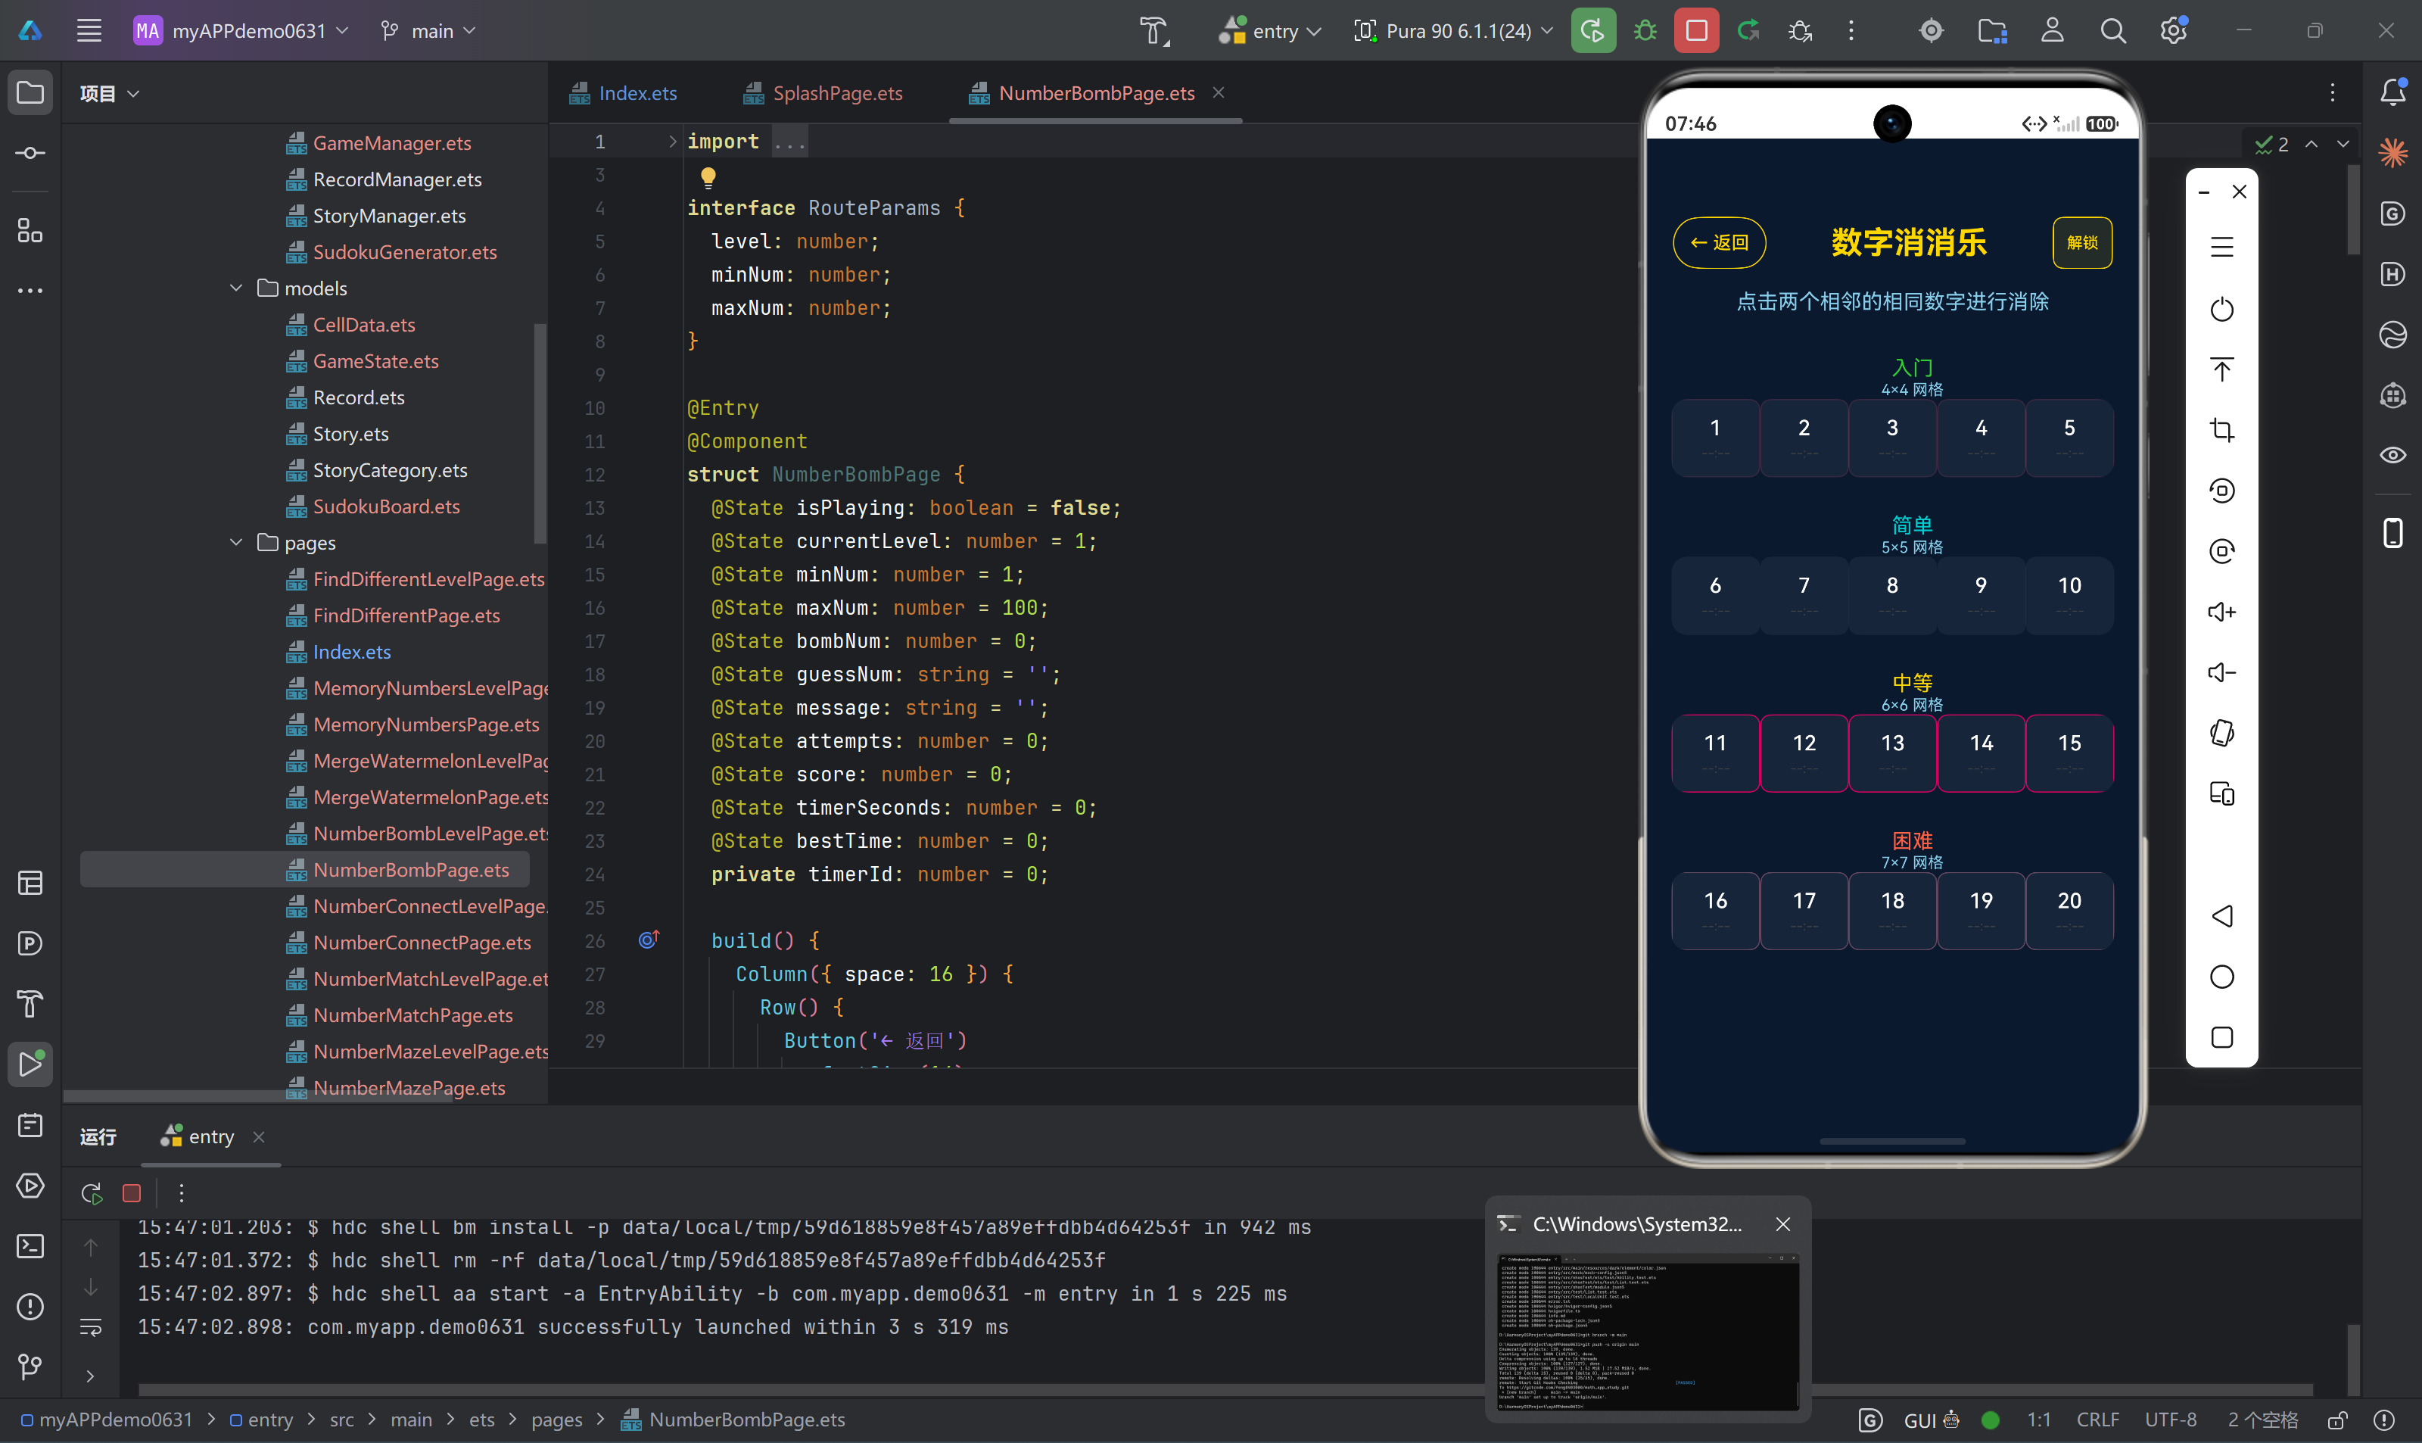Expand the folded import block
2422x1443 pixels.
tap(671, 142)
